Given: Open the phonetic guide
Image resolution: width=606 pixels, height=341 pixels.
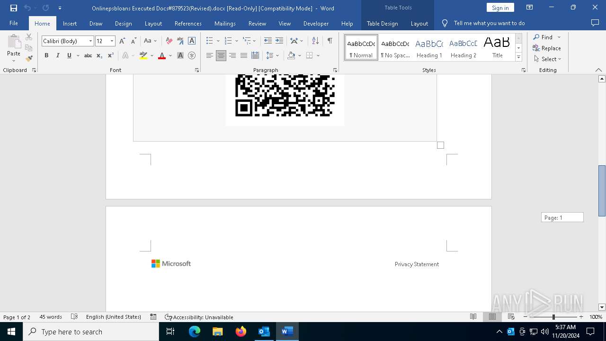Looking at the screenshot, I should (x=180, y=41).
